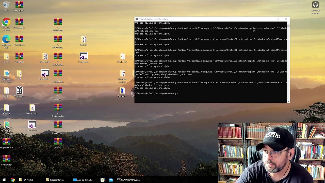Open the Mail app from taskbar
Image resolution: width=325 pixels, height=183 pixels.
click(x=111, y=180)
